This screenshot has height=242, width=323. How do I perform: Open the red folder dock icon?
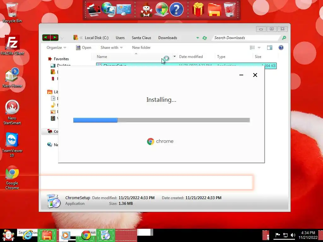tap(214, 10)
